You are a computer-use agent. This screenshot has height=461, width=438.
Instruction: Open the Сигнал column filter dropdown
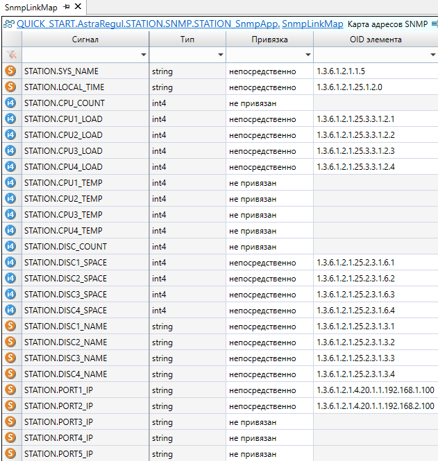[144, 54]
